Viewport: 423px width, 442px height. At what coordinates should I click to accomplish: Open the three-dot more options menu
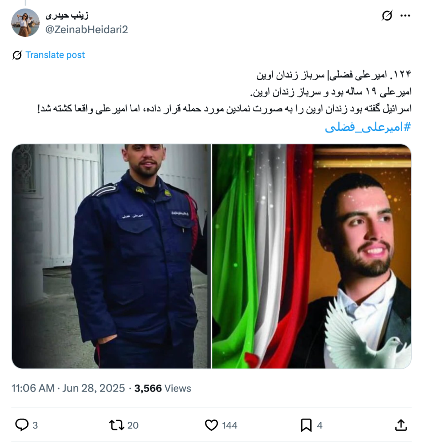[405, 16]
